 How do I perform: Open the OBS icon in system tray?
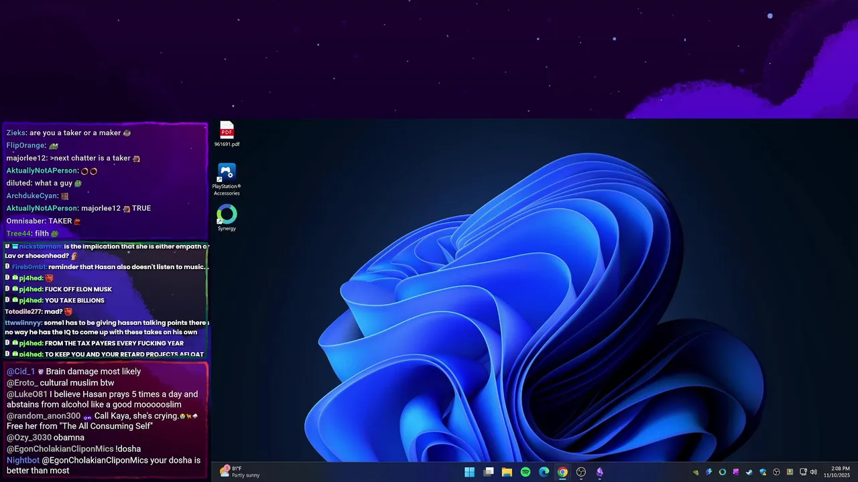(x=776, y=472)
